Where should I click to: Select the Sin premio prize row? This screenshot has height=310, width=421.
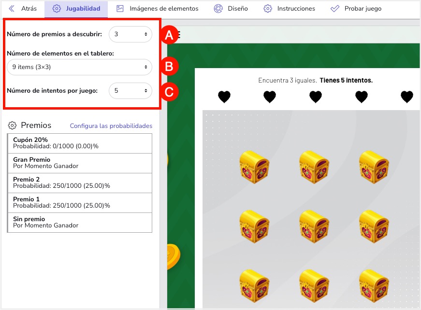(80, 223)
